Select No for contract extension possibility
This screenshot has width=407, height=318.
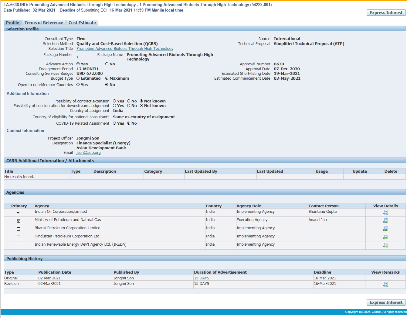click(x=129, y=101)
